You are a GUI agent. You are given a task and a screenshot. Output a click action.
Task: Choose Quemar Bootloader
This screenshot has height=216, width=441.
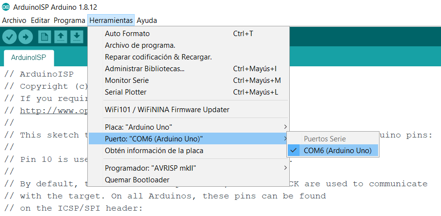pyautogui.click(x=137, y=180)
